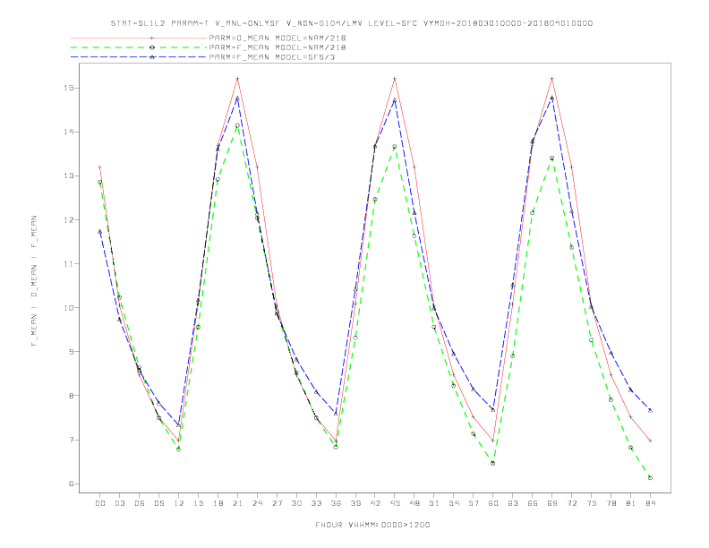This screenshot has height=548, width=709.
Task: Click the circle marker in green legend line
Action: 152,47
